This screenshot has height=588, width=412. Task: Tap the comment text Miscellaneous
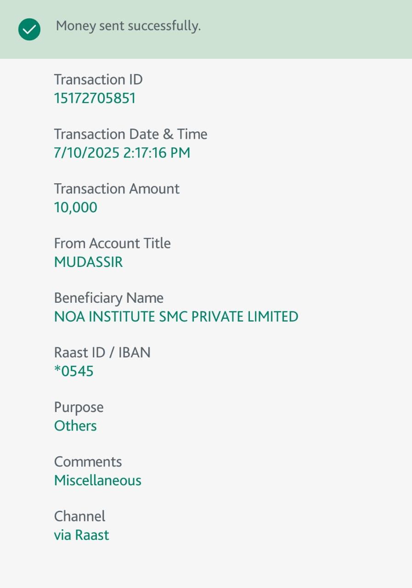(x=97, y=481)
